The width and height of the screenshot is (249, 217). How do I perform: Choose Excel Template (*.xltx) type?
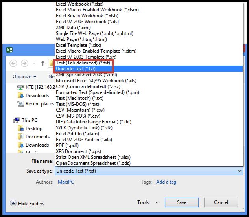(149, 45)
